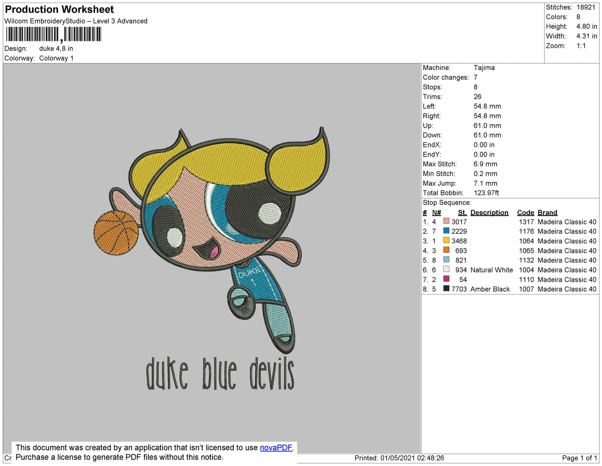Click the novaPDF hyperlink

(276, 448)
